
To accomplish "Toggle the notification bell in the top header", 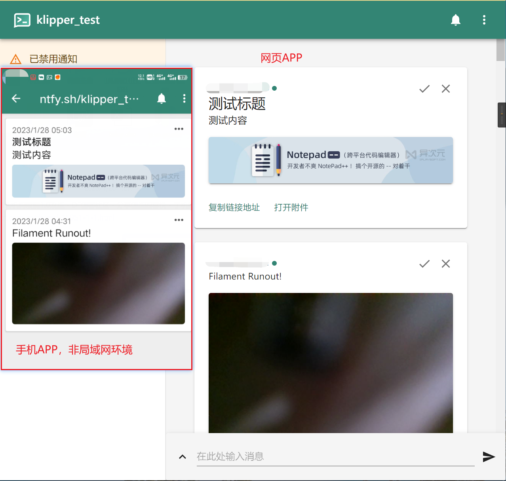I will pos(456,20).
